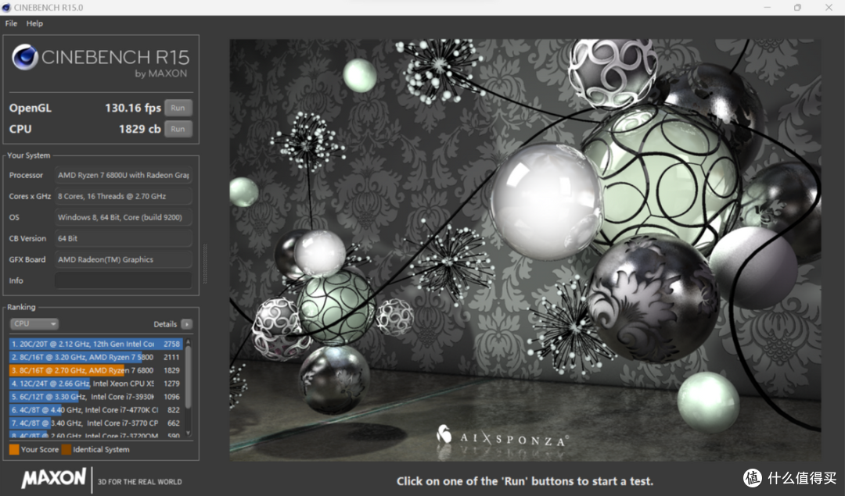Click the MAXON logo at bottom left
845x496 pixels.
coord(53,478)
